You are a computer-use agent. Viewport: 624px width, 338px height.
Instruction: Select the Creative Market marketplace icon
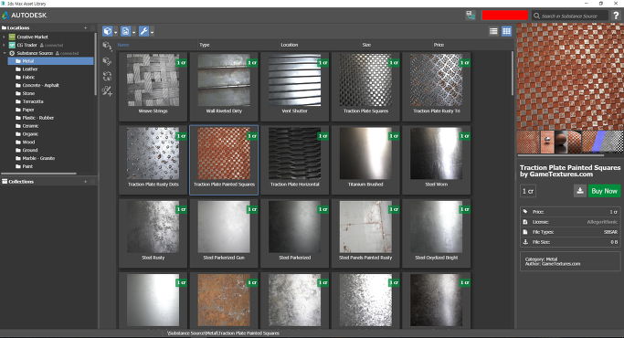pos(12,37)
